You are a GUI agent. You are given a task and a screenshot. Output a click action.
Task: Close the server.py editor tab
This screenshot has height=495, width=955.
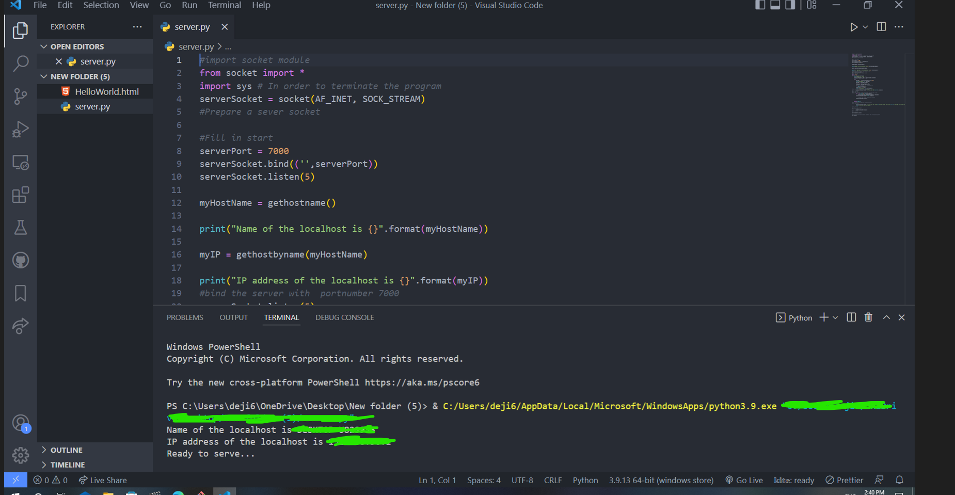225,27
